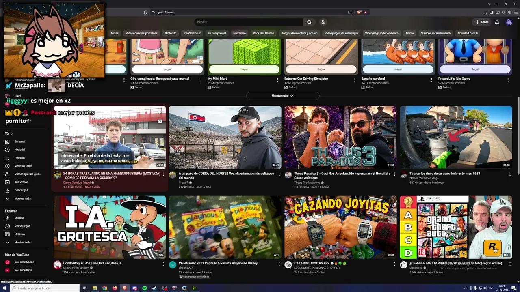Open the Thous Paradox 3 video thumbnail
520x292 pixels.
click(340, 137)
